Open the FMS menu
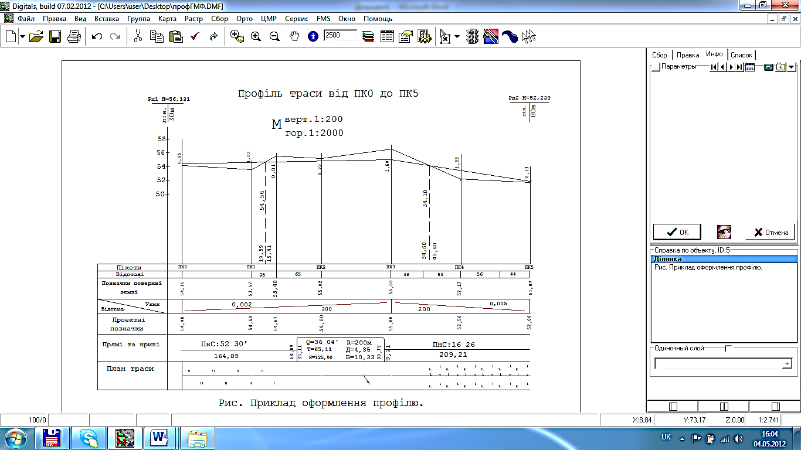This screenshot has width=801, height=450. [324, 19]
